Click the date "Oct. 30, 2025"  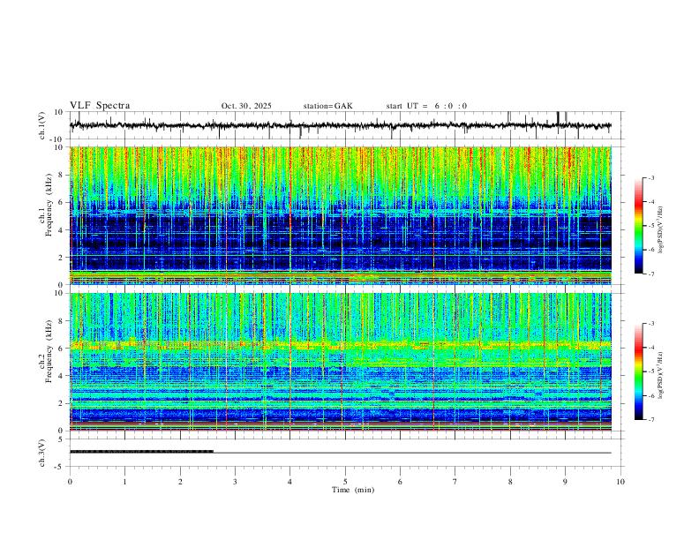246,106
